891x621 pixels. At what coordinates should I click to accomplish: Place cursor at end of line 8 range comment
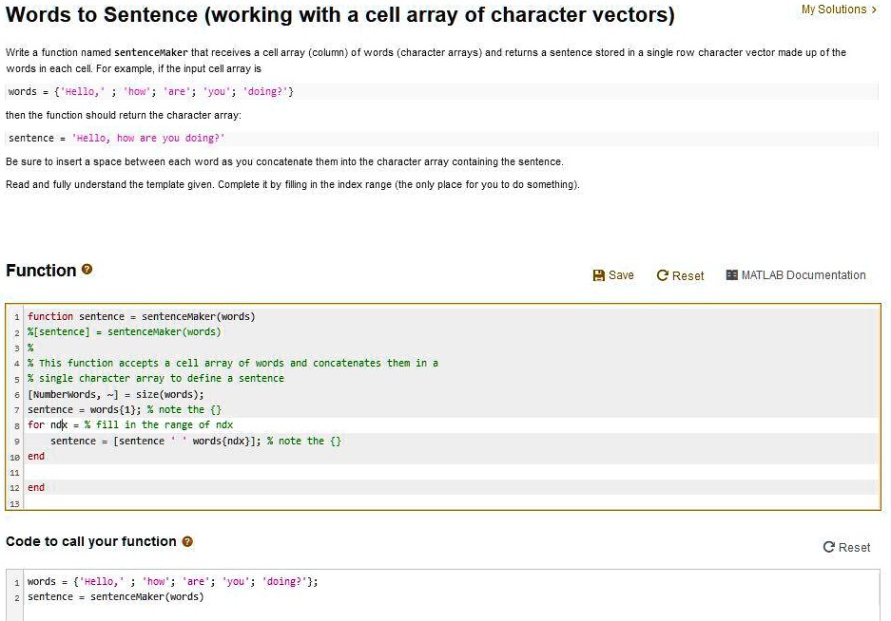[234, 424]
